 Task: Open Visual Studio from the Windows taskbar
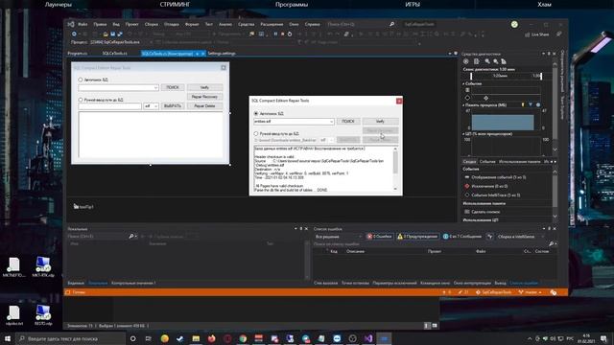pos(368,338)
